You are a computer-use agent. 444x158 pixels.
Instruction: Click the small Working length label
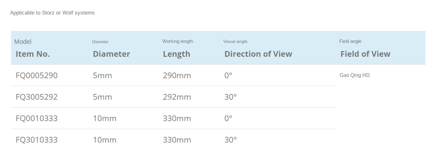(178, 41)
